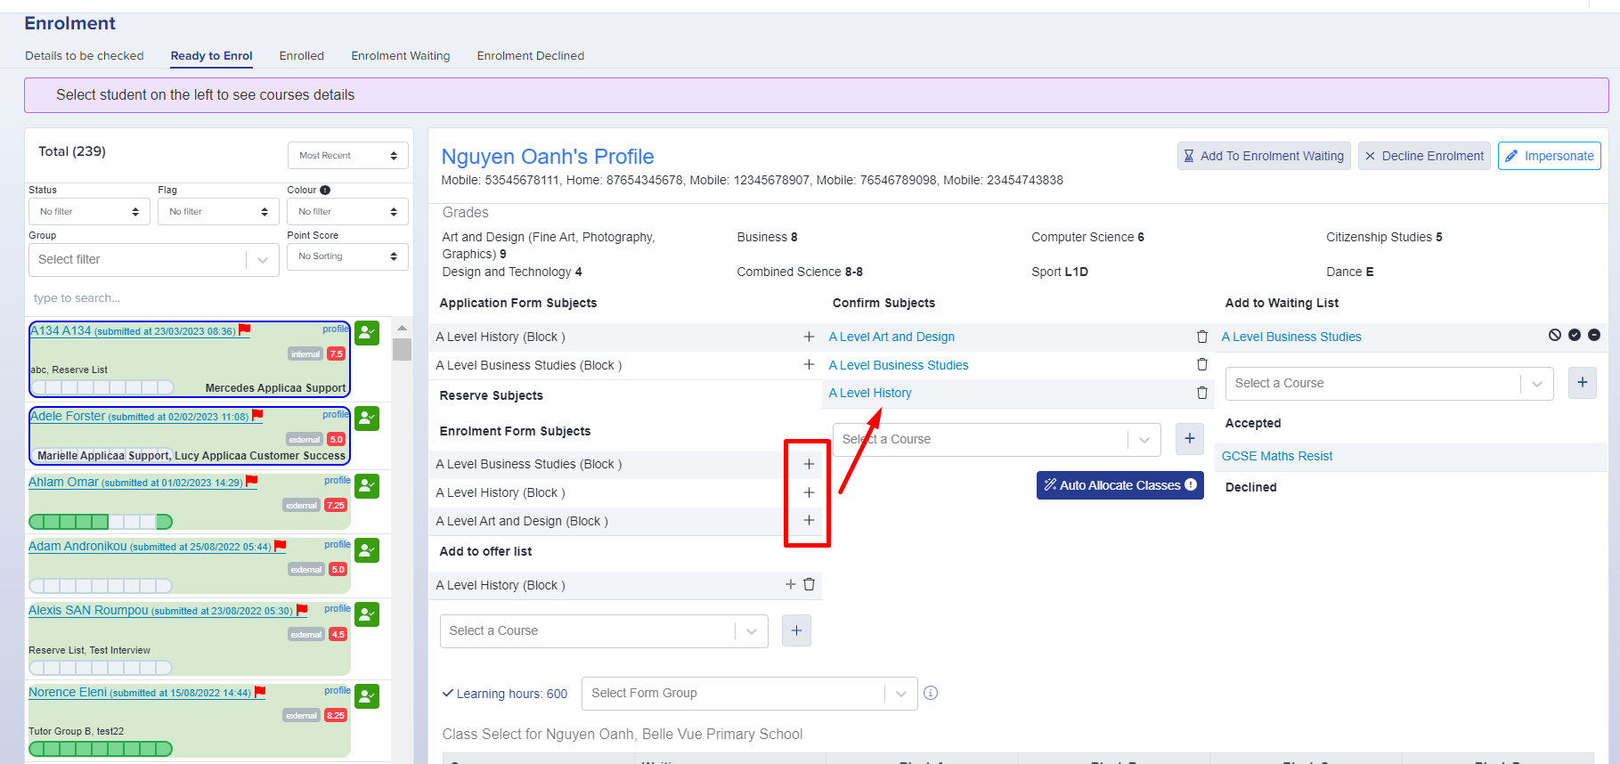
Task: Impersonate Nguyen Oanh
Action: [1550, 156]
